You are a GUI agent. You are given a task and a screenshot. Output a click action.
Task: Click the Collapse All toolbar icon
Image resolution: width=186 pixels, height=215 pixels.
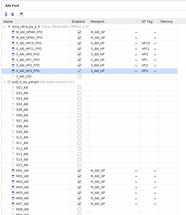[6, 14]
